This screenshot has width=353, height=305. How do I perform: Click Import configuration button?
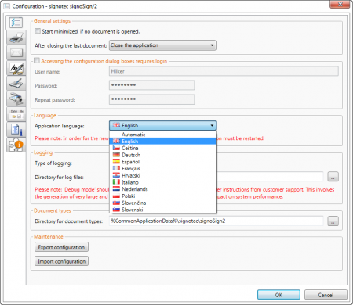[61, 261]
